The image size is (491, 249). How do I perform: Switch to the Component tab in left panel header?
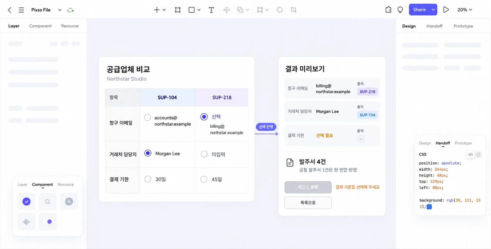41,26
